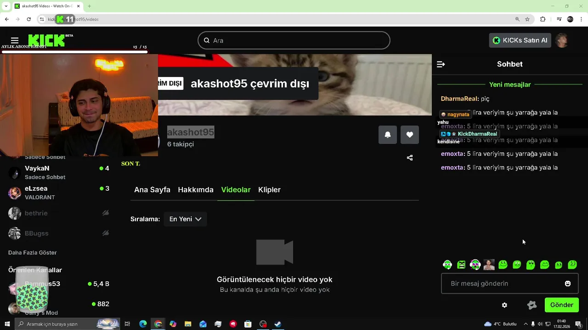This screenshot has height=330, width=588.
Task: Switch to the Hakkımda tab
Action: pyautogui.click(x=196, y=190)
